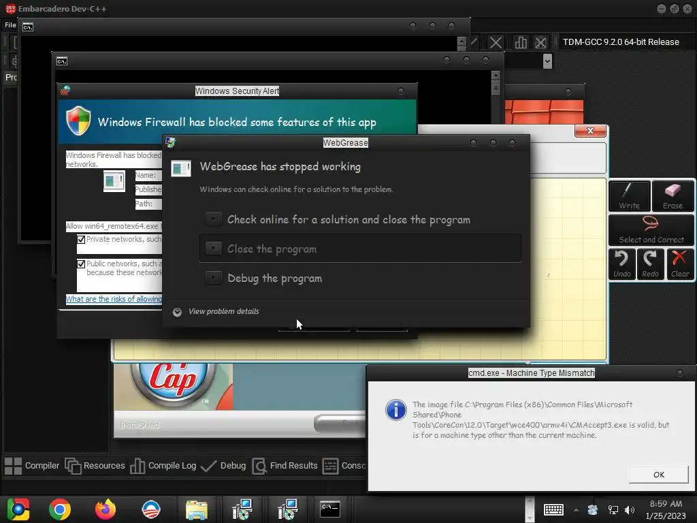The width and height of the screenshot is (697, 523).
Task: Click the back console window's scroll up arrow
Action: point(461,40)
